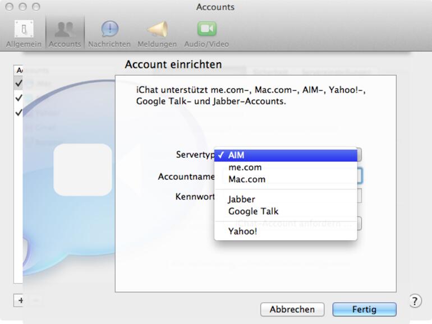The image size is (432, 324).
Task: Open the Audio/Video camera pane
Action: (206, 34)
